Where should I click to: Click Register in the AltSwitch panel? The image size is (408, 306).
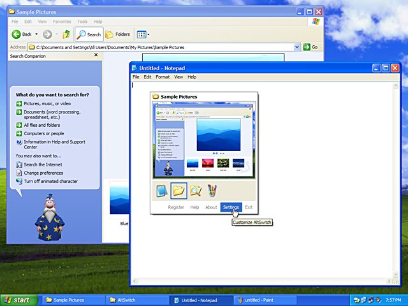click(176, 207)
